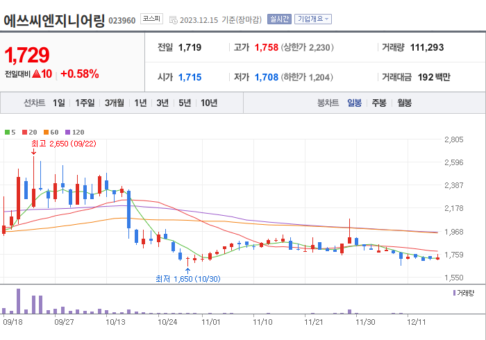Click the 거래대금 value 192 백만
The width and height of the screenshot is (486, 340).
pyautogui.click(x=434, y=77)
